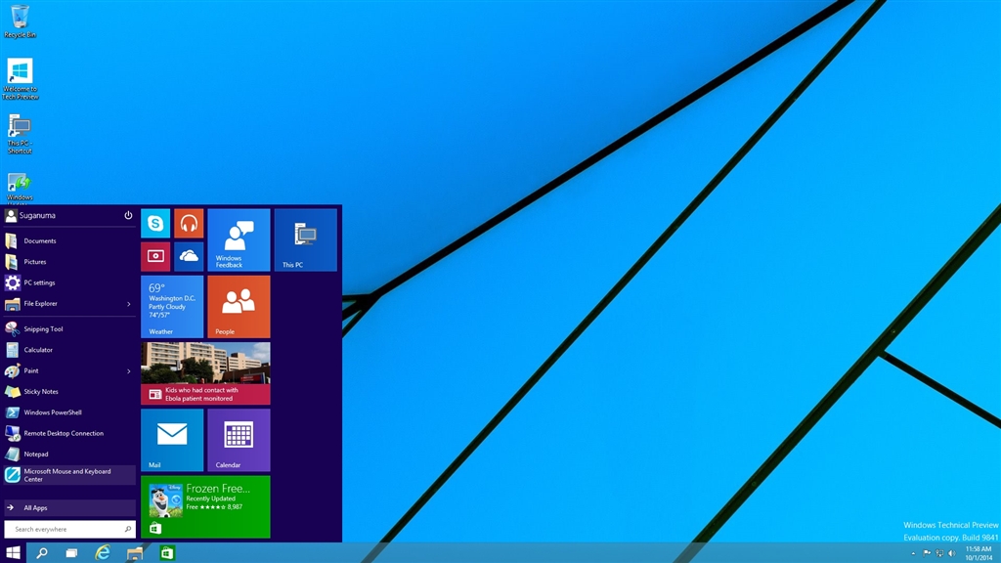
Task: Open Internet Explorer from the taskbar
Action: pyautogui.click(x=103, y=553)
